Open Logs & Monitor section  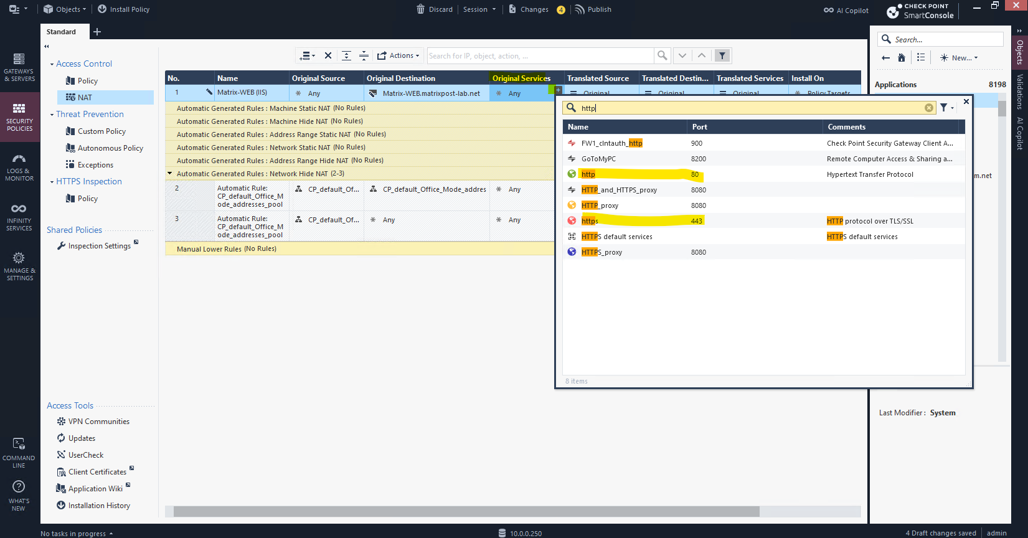19,168
